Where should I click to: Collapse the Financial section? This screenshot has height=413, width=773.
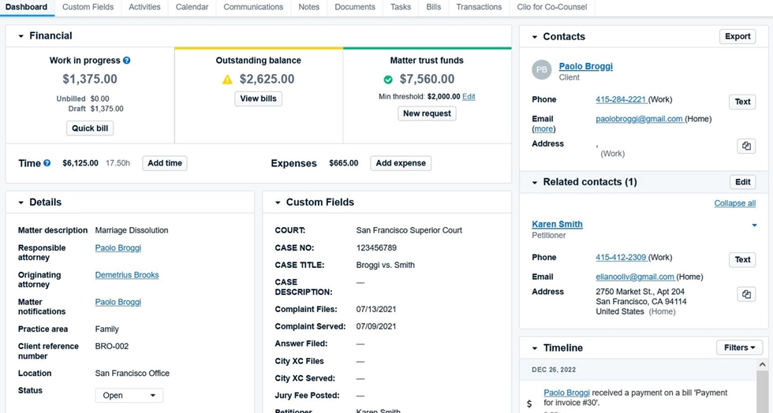click(x=21, y=36)
